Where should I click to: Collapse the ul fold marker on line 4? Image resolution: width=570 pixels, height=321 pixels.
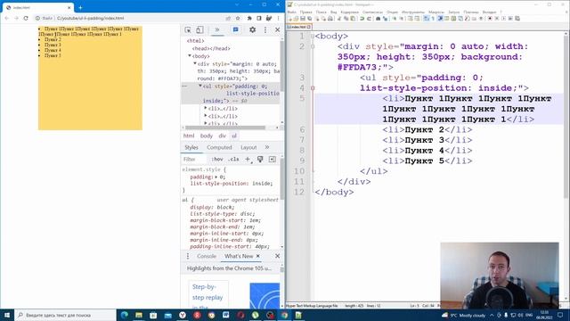(x=313, y=88)
